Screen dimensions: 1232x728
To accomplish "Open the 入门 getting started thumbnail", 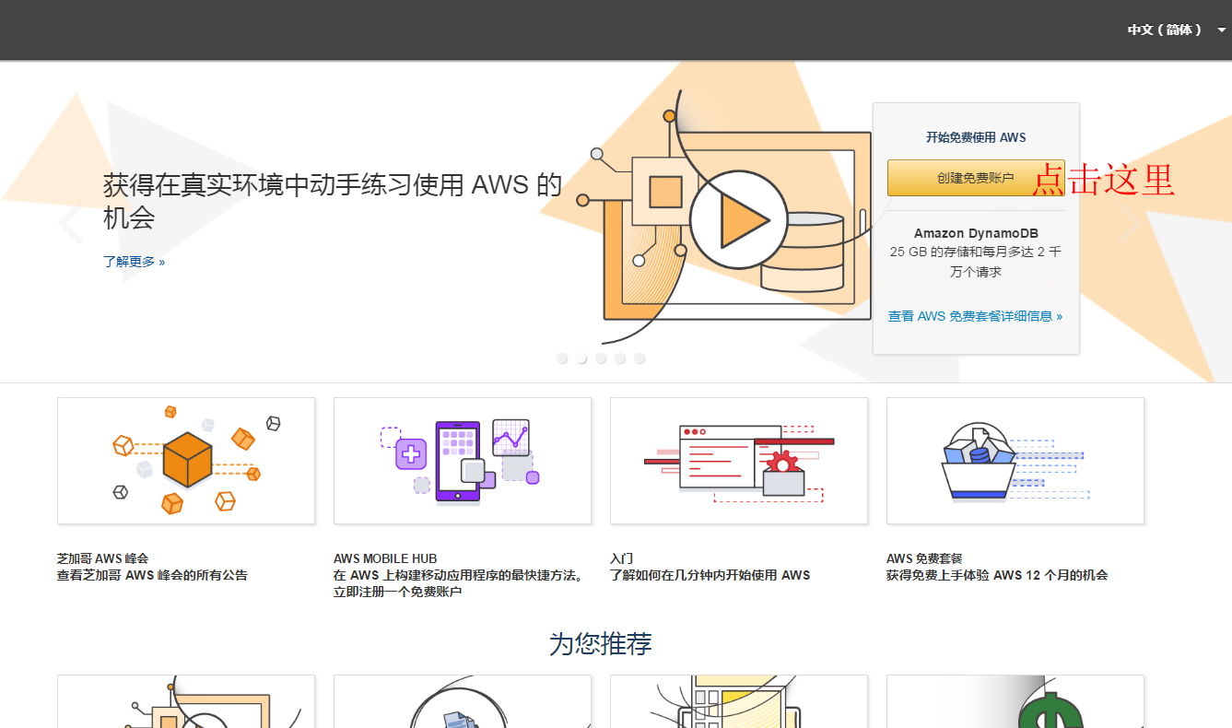I will pyautogui.click(x=739, y=461).
